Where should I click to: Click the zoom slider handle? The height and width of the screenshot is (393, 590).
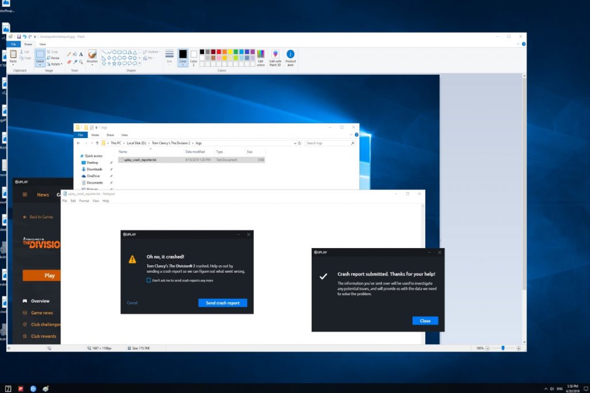[x=502, y=348]
